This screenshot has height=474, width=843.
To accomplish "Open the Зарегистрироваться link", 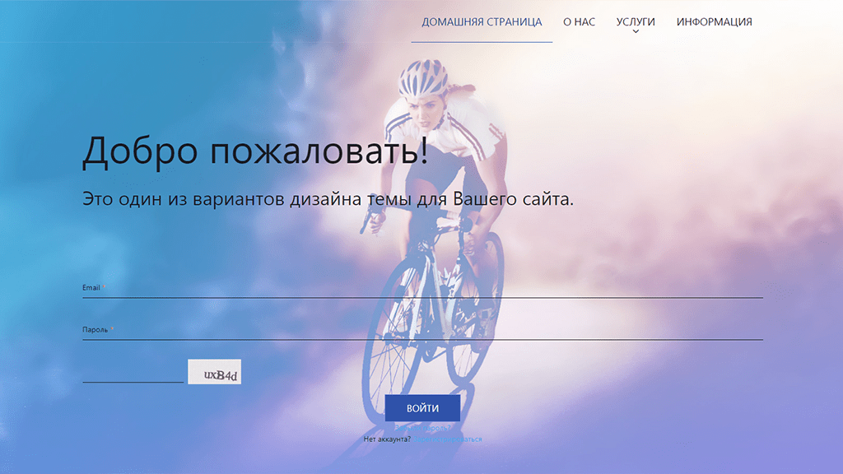I will 447,439.
